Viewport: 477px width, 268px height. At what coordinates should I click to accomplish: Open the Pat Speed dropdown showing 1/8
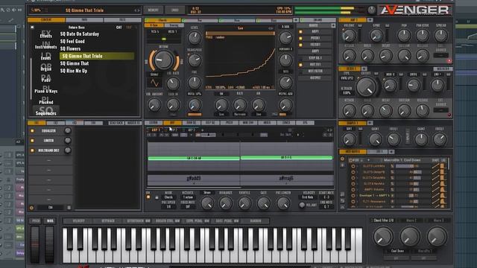tap(168, 207)
